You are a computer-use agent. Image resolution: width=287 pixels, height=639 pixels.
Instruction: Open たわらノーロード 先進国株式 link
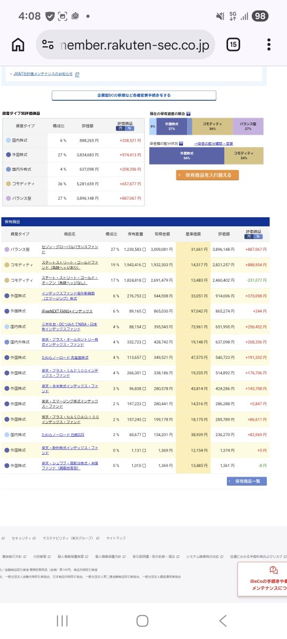[65, 357]
